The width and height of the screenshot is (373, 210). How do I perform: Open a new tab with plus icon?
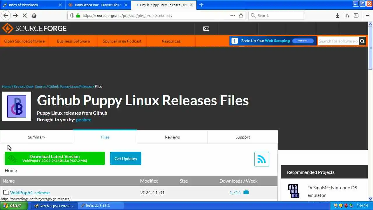click(x=201, y=5)
